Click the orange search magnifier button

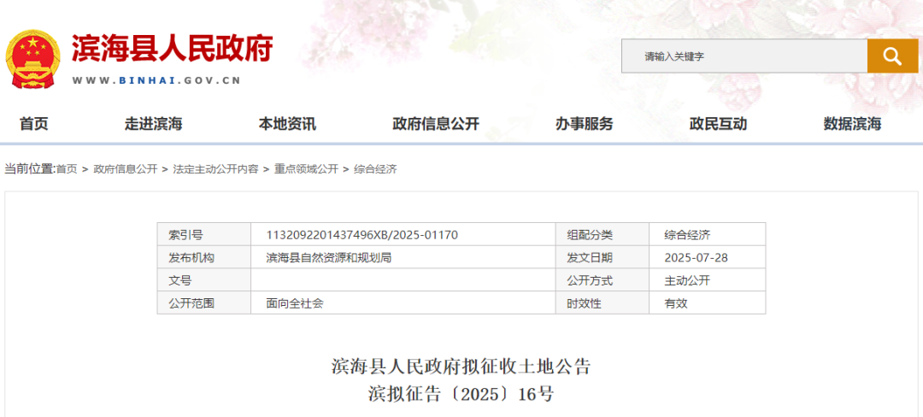click(892, 56)
